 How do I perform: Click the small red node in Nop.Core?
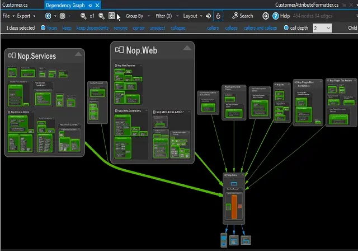(240, 206)
